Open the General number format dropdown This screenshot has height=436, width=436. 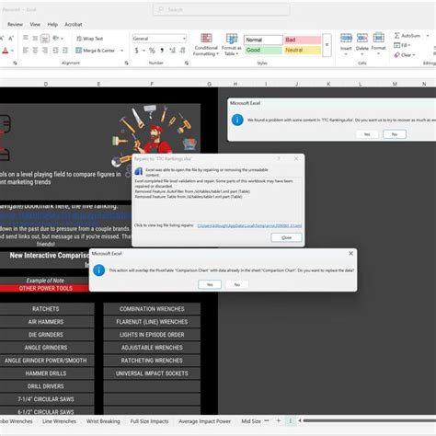159,39
